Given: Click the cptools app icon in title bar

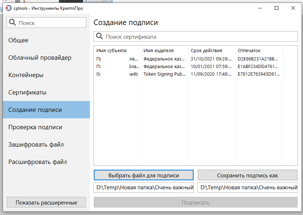Looking at the screenshot, I should click(x=9, y=8).
